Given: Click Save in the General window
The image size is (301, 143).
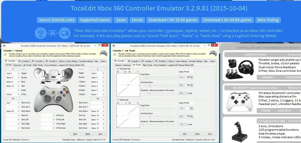Looking at the screenshot, I should tap(100, 134).
